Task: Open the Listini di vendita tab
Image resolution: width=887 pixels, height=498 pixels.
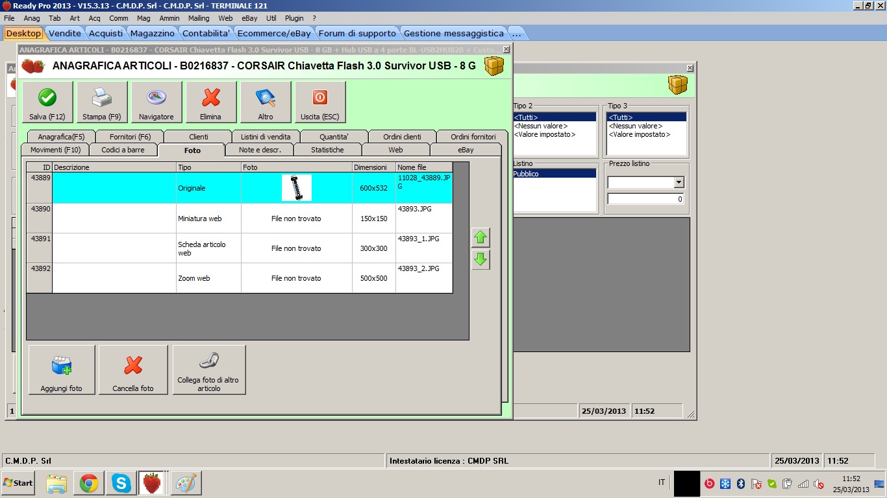Action: (x=266, y=137)
